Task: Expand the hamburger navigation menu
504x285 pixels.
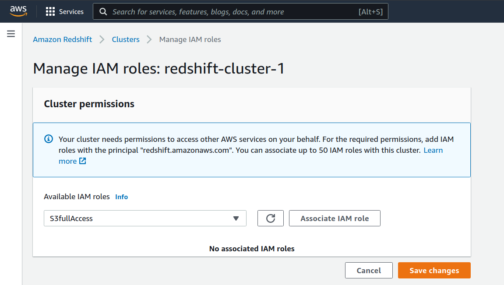Action: pos(11,34)
